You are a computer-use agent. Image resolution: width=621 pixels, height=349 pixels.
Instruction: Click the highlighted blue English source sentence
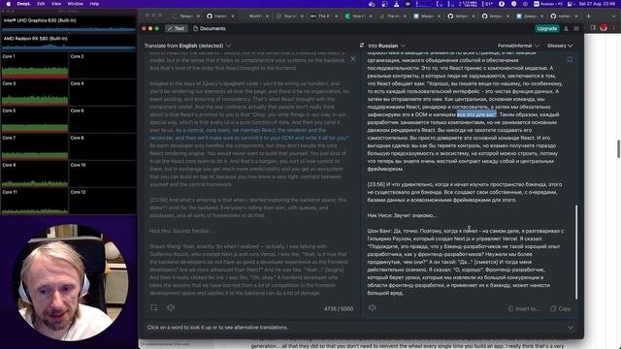click(x=248, y=134)
